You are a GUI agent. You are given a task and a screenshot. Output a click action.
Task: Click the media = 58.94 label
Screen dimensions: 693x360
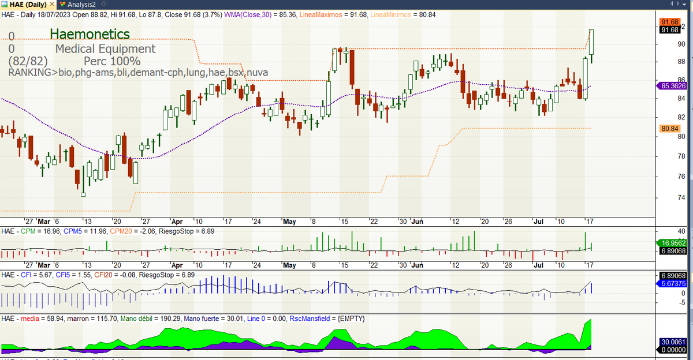(43, 319)
